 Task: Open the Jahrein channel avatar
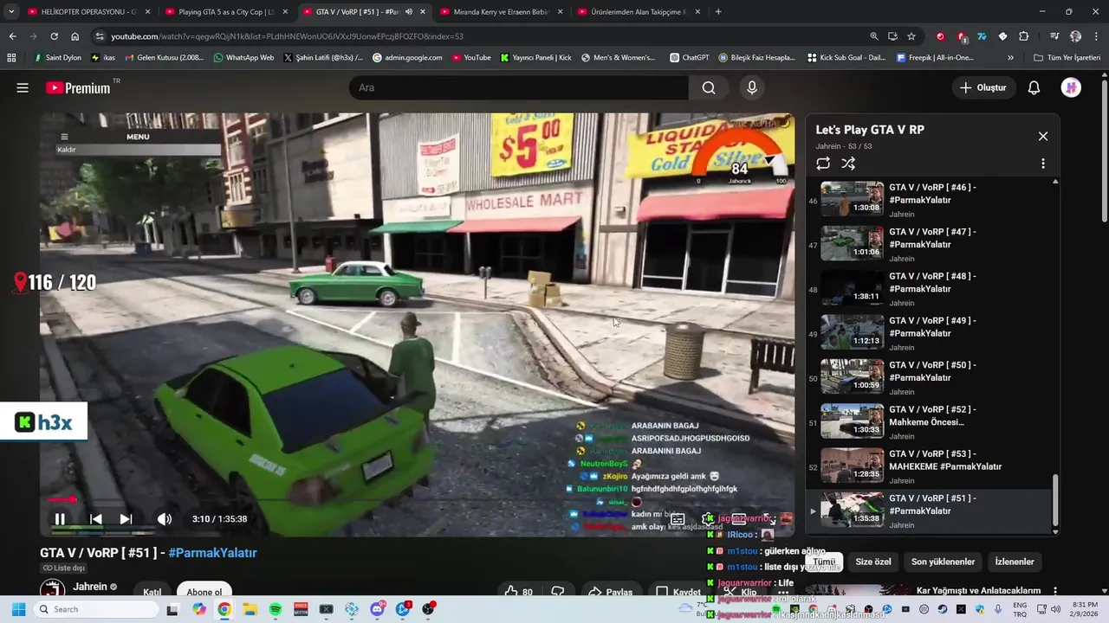pos(53,589)
